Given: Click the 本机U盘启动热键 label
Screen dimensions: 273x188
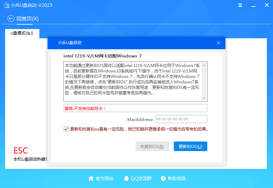Looking at the screenshot, I should point(29,159).
